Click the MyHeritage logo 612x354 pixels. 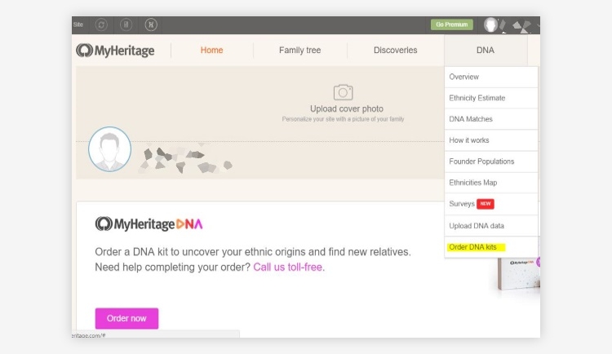[x=115, y=51]
